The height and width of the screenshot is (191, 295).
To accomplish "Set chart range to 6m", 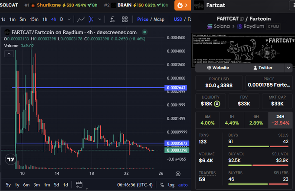I will point(26,185).
